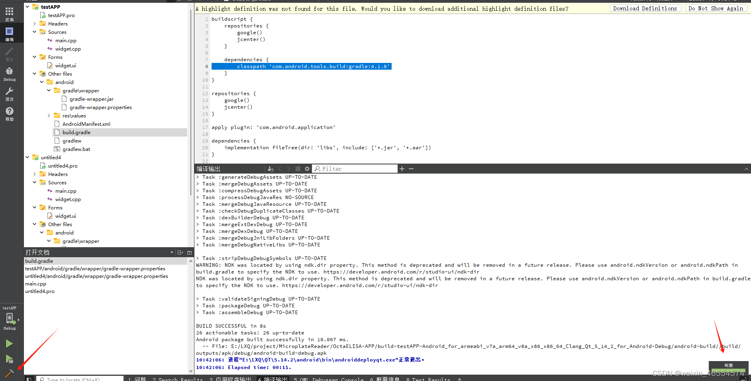
Task: Toggle the left sidebar visibility button
Action: (x=29, y=379)
